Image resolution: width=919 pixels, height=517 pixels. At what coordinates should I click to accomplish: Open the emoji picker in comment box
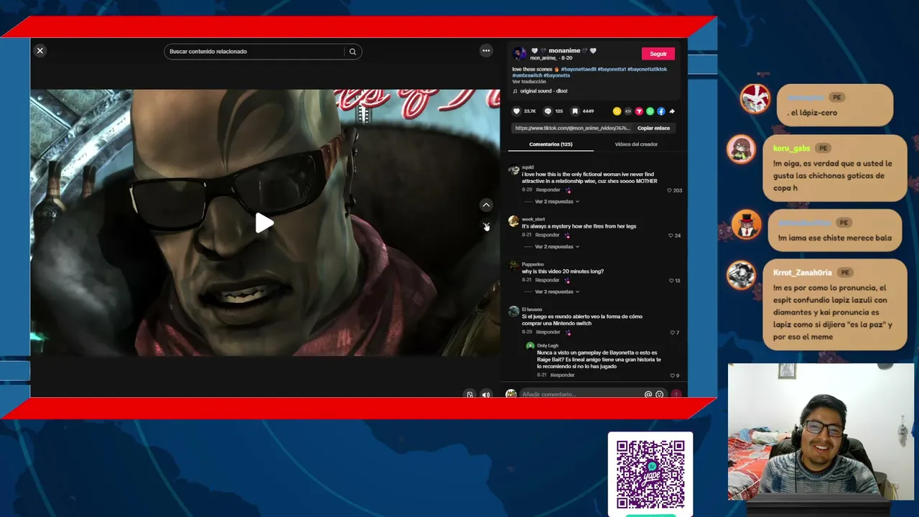659,394
